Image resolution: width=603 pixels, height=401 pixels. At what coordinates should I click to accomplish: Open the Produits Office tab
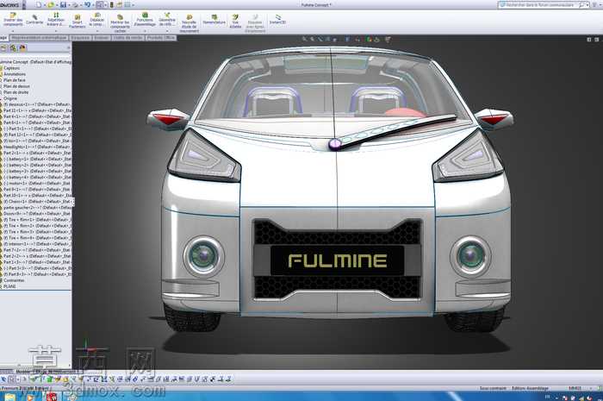(x=161, y=38)
